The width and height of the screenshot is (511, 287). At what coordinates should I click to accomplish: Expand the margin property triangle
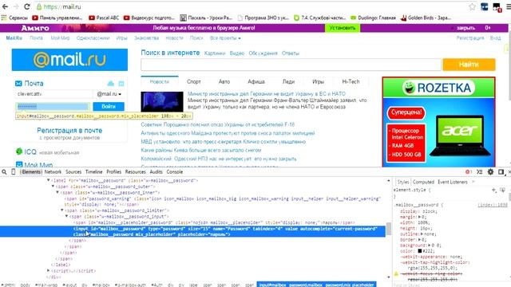419,217
